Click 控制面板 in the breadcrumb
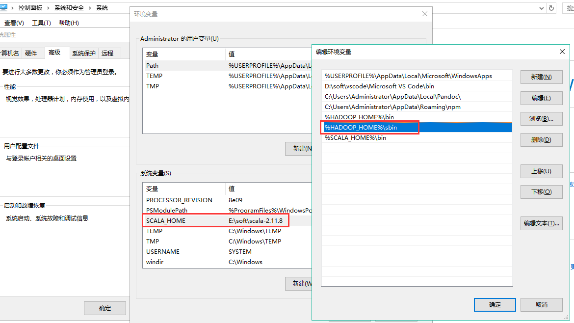 coord(30,8)
